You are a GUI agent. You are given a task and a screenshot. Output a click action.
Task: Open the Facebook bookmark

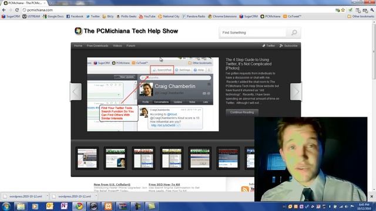coord(75,16)
